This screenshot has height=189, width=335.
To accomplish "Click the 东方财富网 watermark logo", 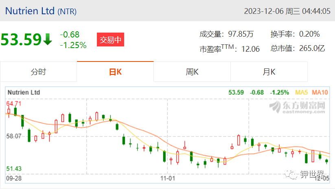I will pyautogui.click(x=297, y=107).
